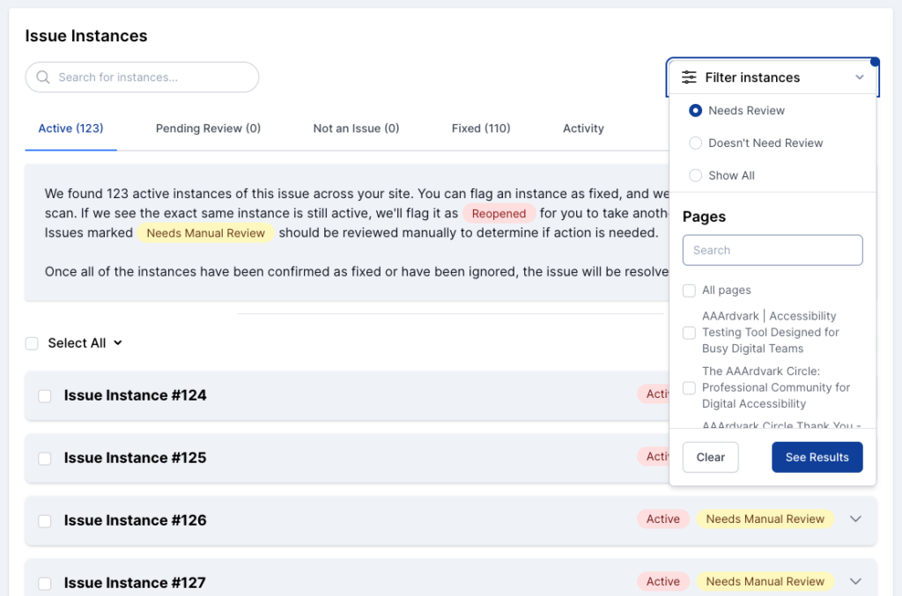
Task: Switch to the Pending Review tab
Action: (x=208, y=129)
